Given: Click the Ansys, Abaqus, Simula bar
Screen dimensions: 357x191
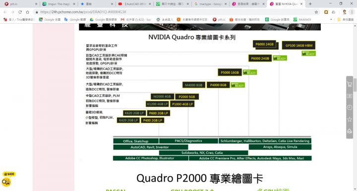Looking at the screenshot, I should pyautogui.click(x=280, y=147).
